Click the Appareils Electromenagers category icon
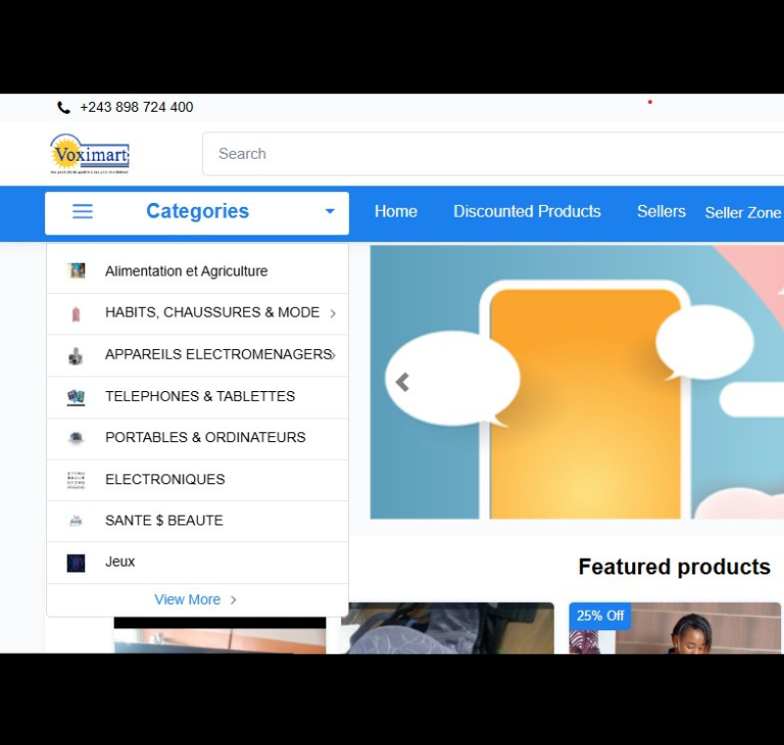784x745 pixels. point(76,355)
